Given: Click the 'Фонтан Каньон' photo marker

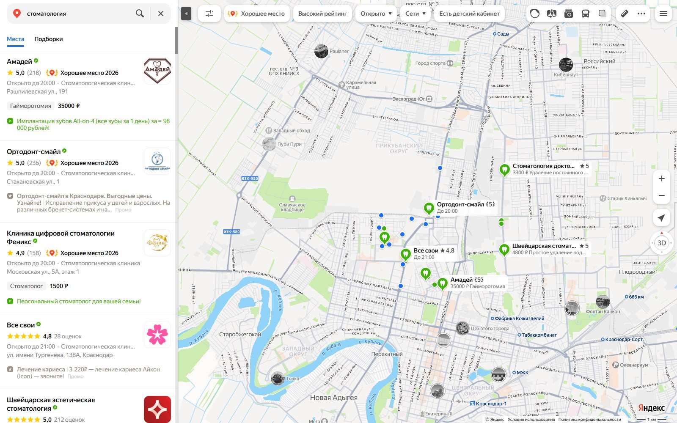Looking at the screenshot, I should coord(603,302).
